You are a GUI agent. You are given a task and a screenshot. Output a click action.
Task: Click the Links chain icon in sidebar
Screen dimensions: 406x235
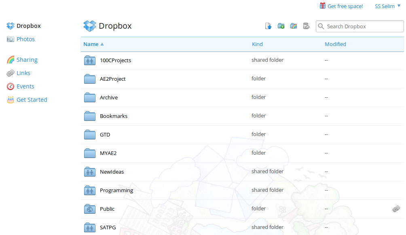(11, 73)
